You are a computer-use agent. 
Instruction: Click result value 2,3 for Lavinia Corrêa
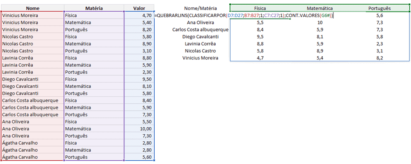[x=379, y=44]
